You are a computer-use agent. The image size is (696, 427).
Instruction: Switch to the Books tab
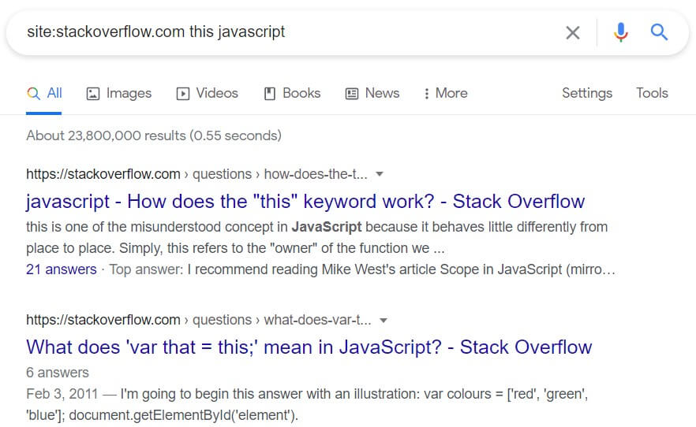click(x=292, y=93)
